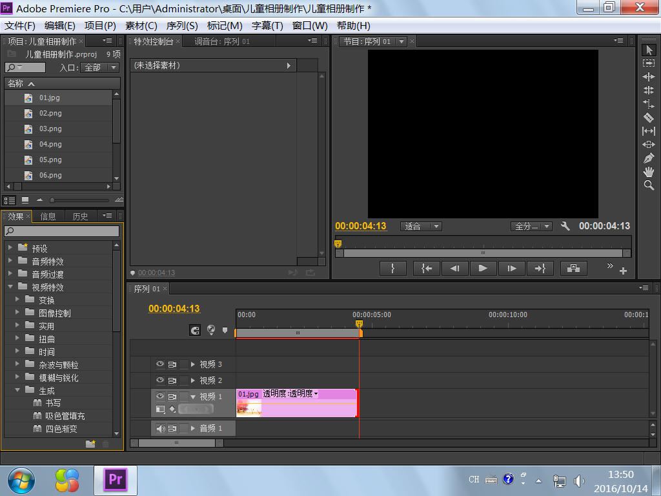The height and width of the screenshot is (496, 661).
Task: Select the 吸色管填充 effect
Action: click(x=65, y=416)
